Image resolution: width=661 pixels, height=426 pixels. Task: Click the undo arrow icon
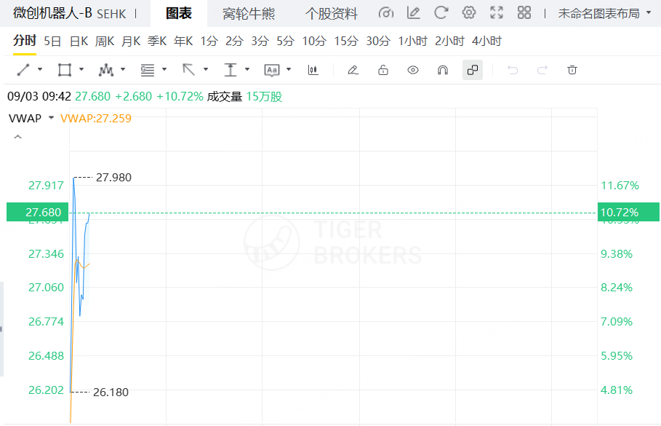[512, 70]
